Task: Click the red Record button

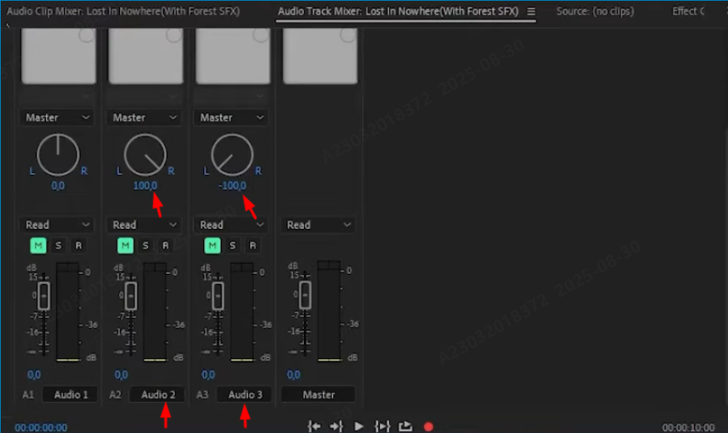Action: click(x=428, y=426)
